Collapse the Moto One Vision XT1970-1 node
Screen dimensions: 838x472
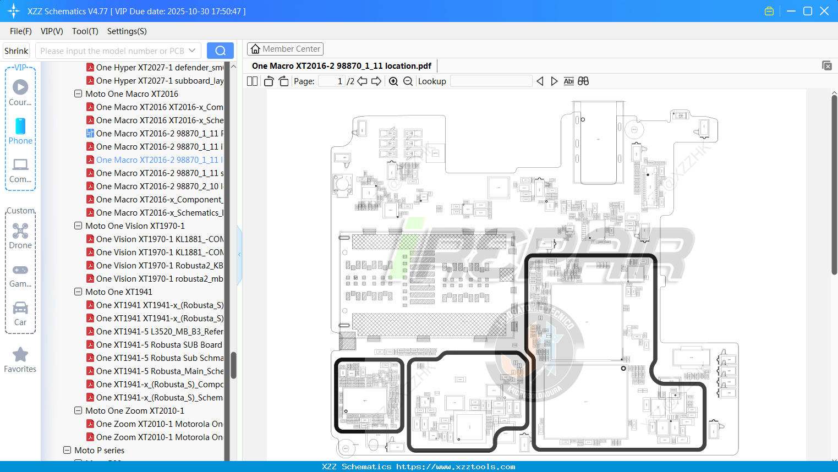pyautogui.click(x=78, y=226)
